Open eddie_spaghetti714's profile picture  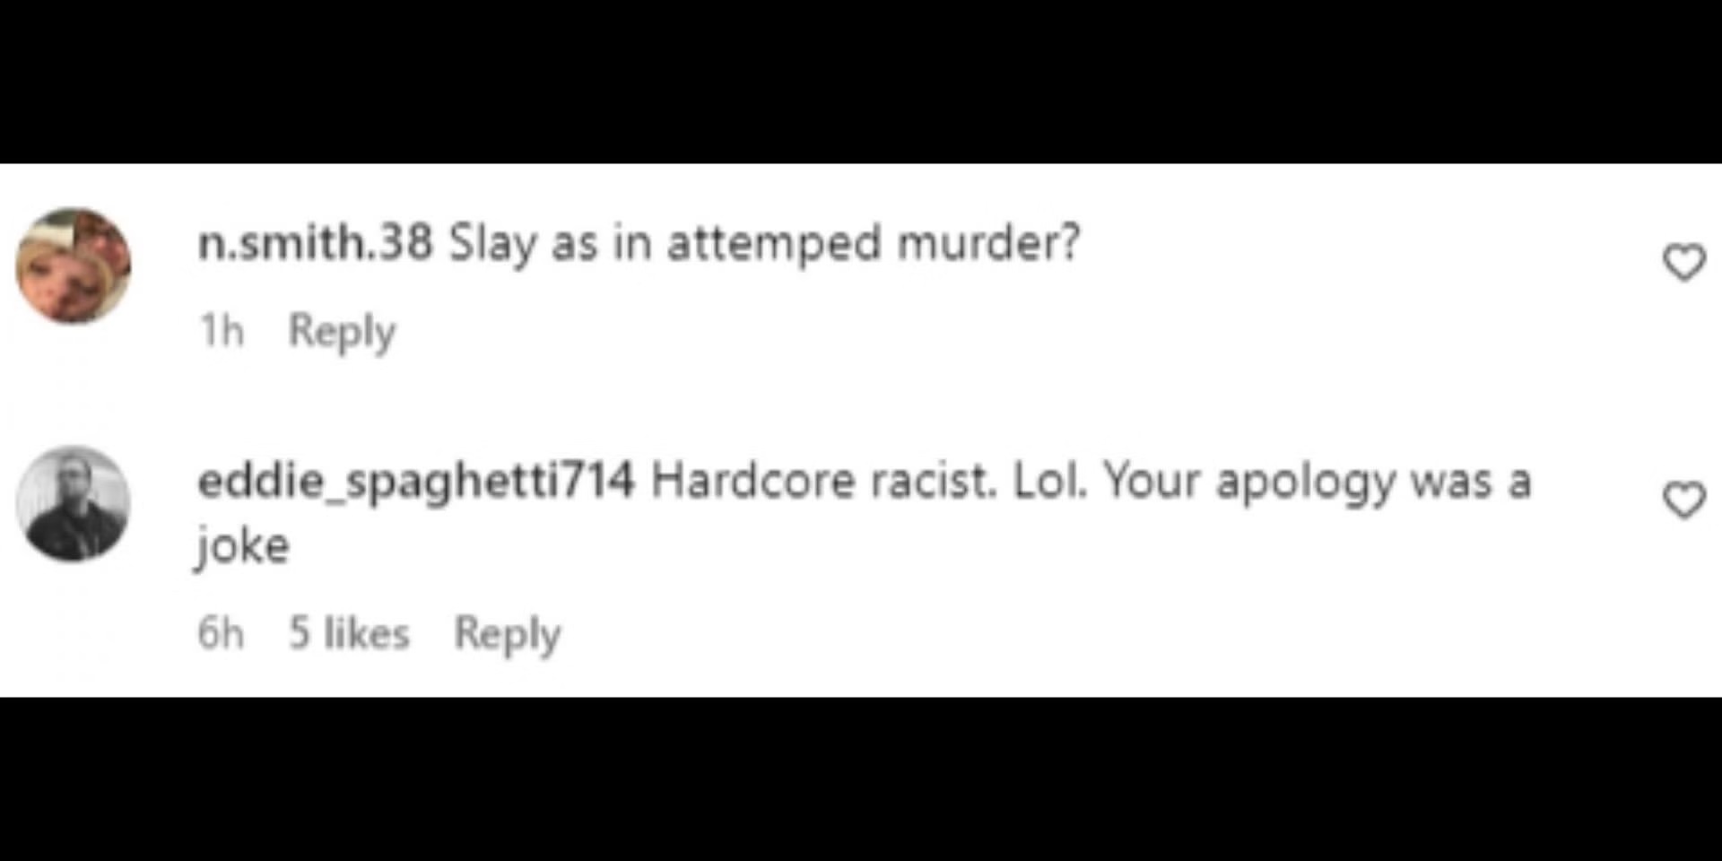coord(74,503)
